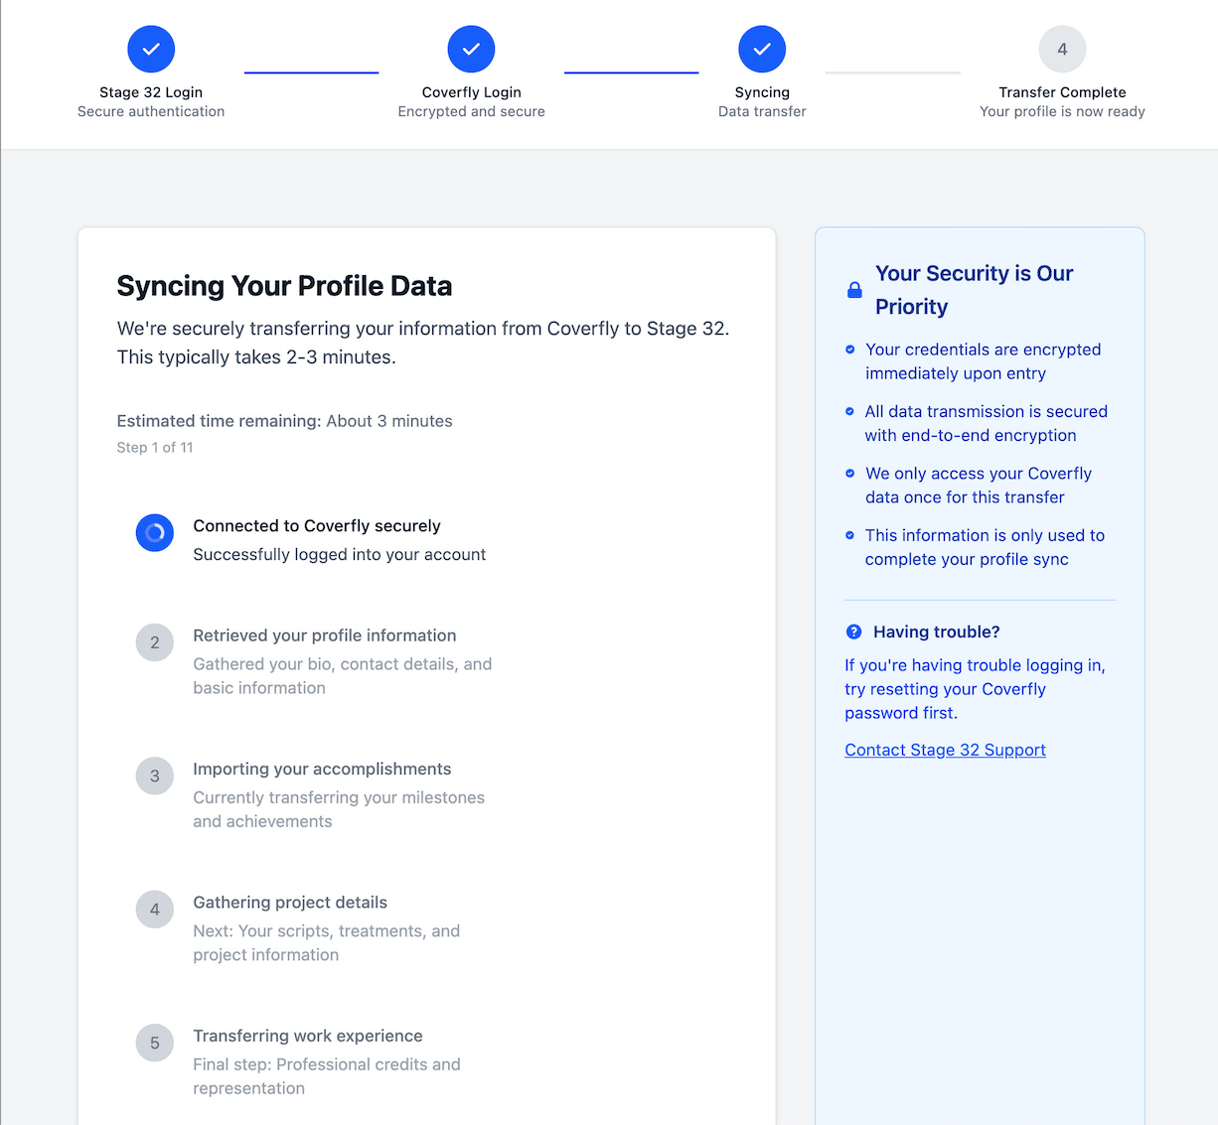Click the Estimated time remaining text
This screenshot has width=1218, height=1125.
[x=284, y=421]
